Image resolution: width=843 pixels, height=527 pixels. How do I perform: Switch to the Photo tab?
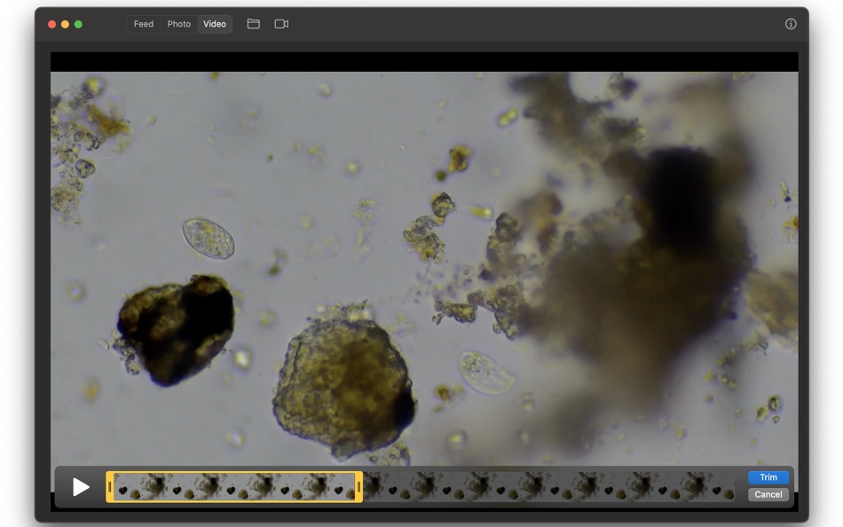pyautogui.click(x=178, y=24)
